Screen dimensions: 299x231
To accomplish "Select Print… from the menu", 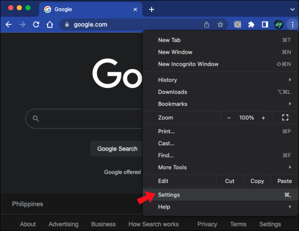I will point(221,131).
